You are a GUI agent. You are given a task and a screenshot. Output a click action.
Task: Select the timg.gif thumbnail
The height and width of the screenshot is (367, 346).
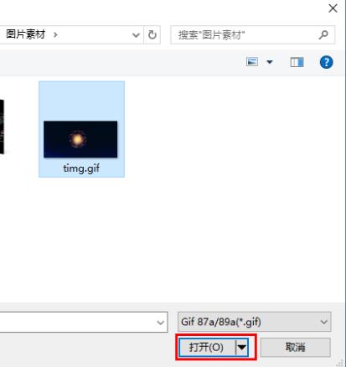click(80, 139)
